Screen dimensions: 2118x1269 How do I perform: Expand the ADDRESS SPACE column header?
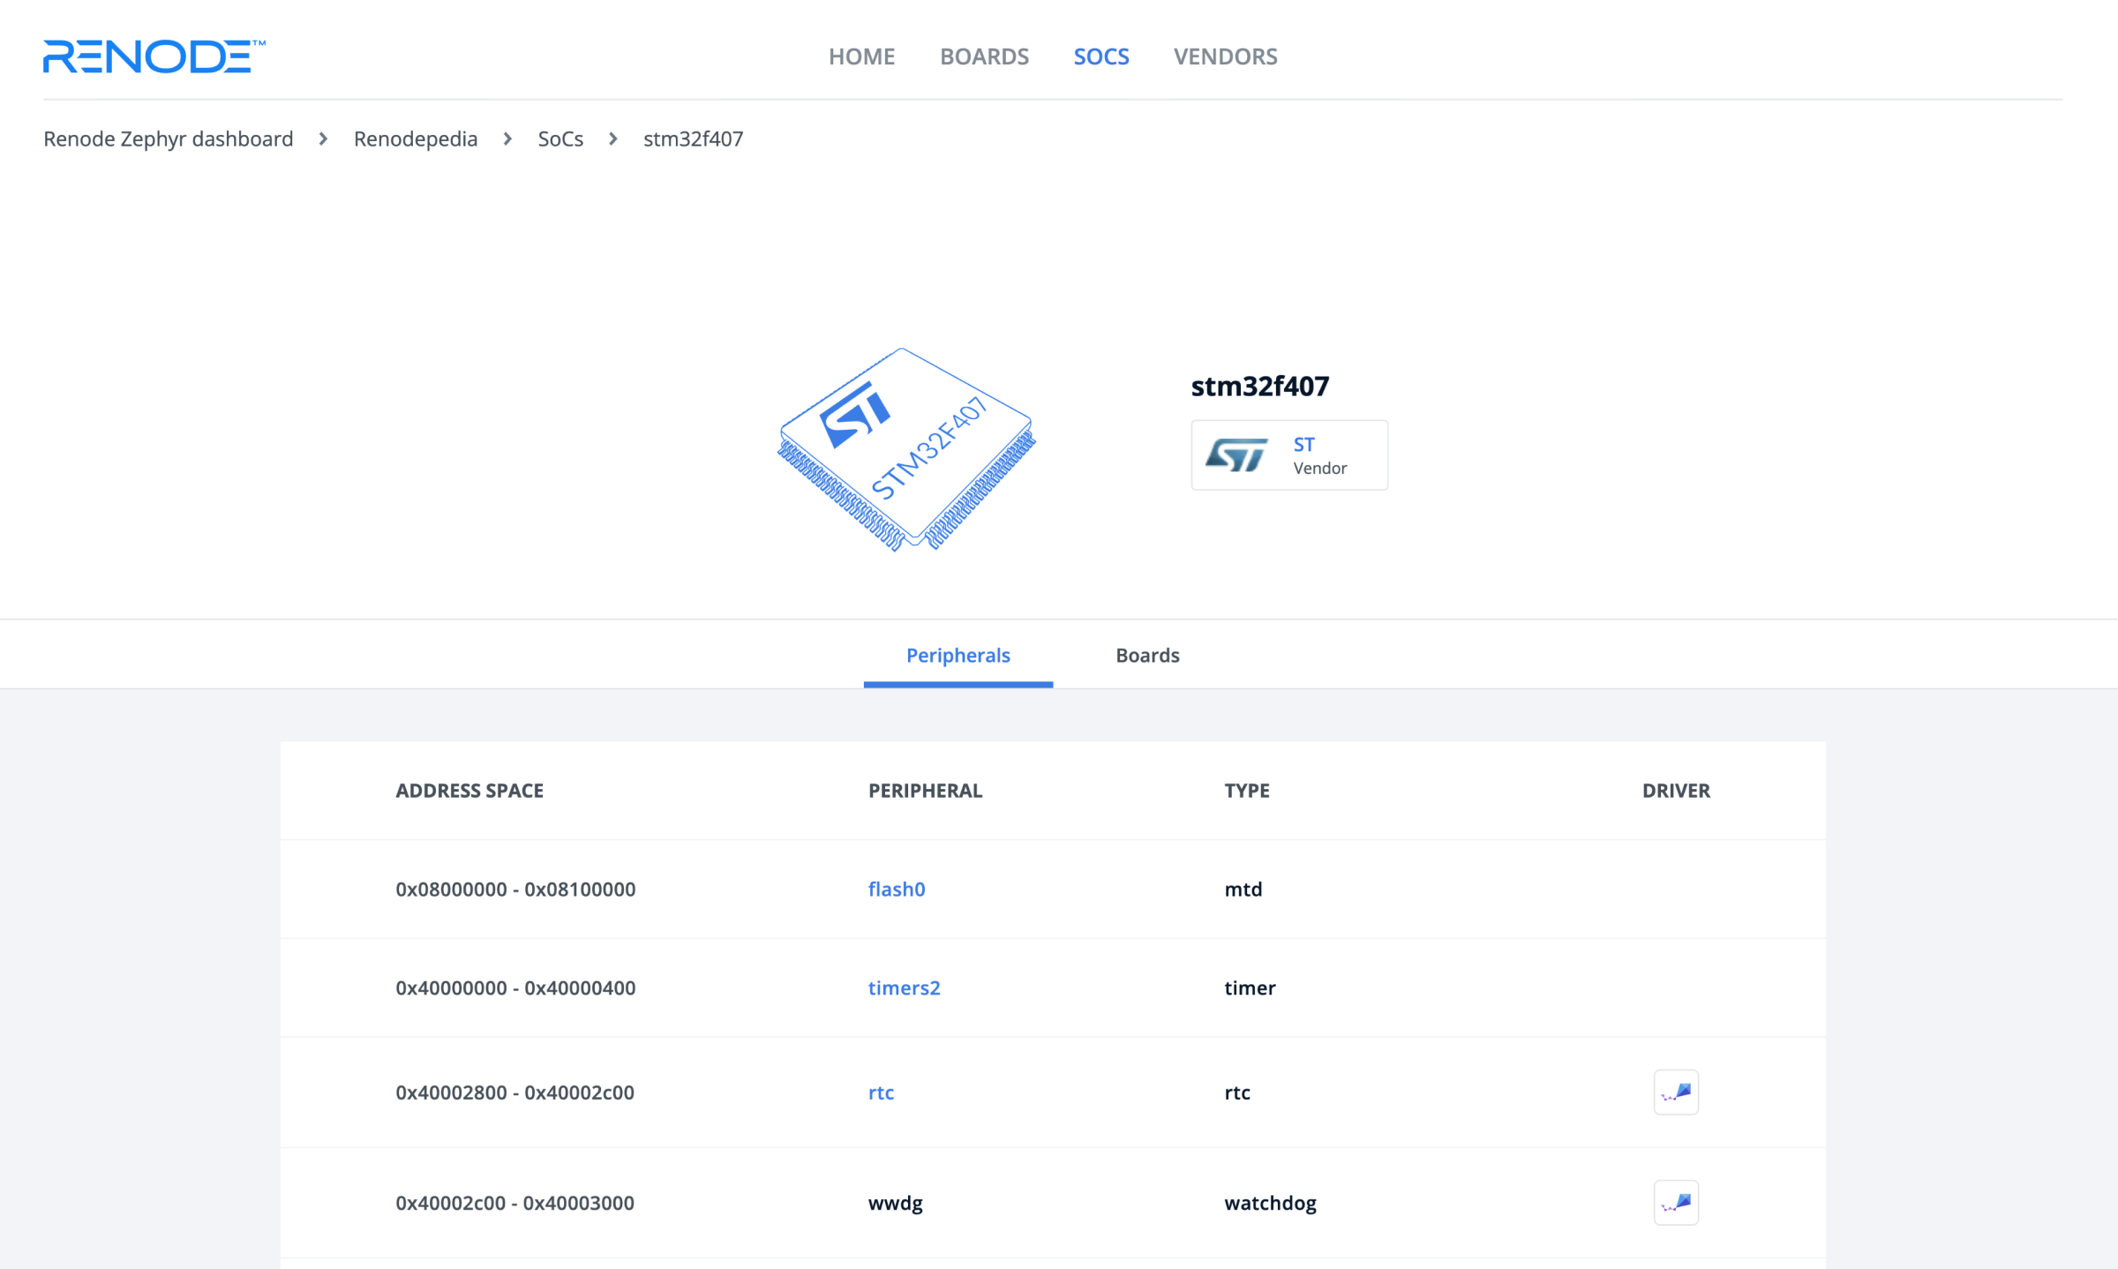(x=469, y=789)
